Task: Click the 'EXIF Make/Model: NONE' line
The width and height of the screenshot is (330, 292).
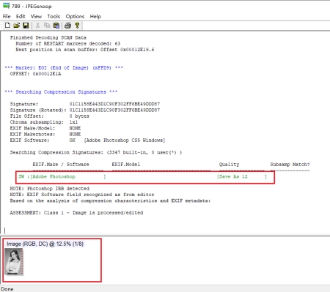Action: [x=45, y=128]
